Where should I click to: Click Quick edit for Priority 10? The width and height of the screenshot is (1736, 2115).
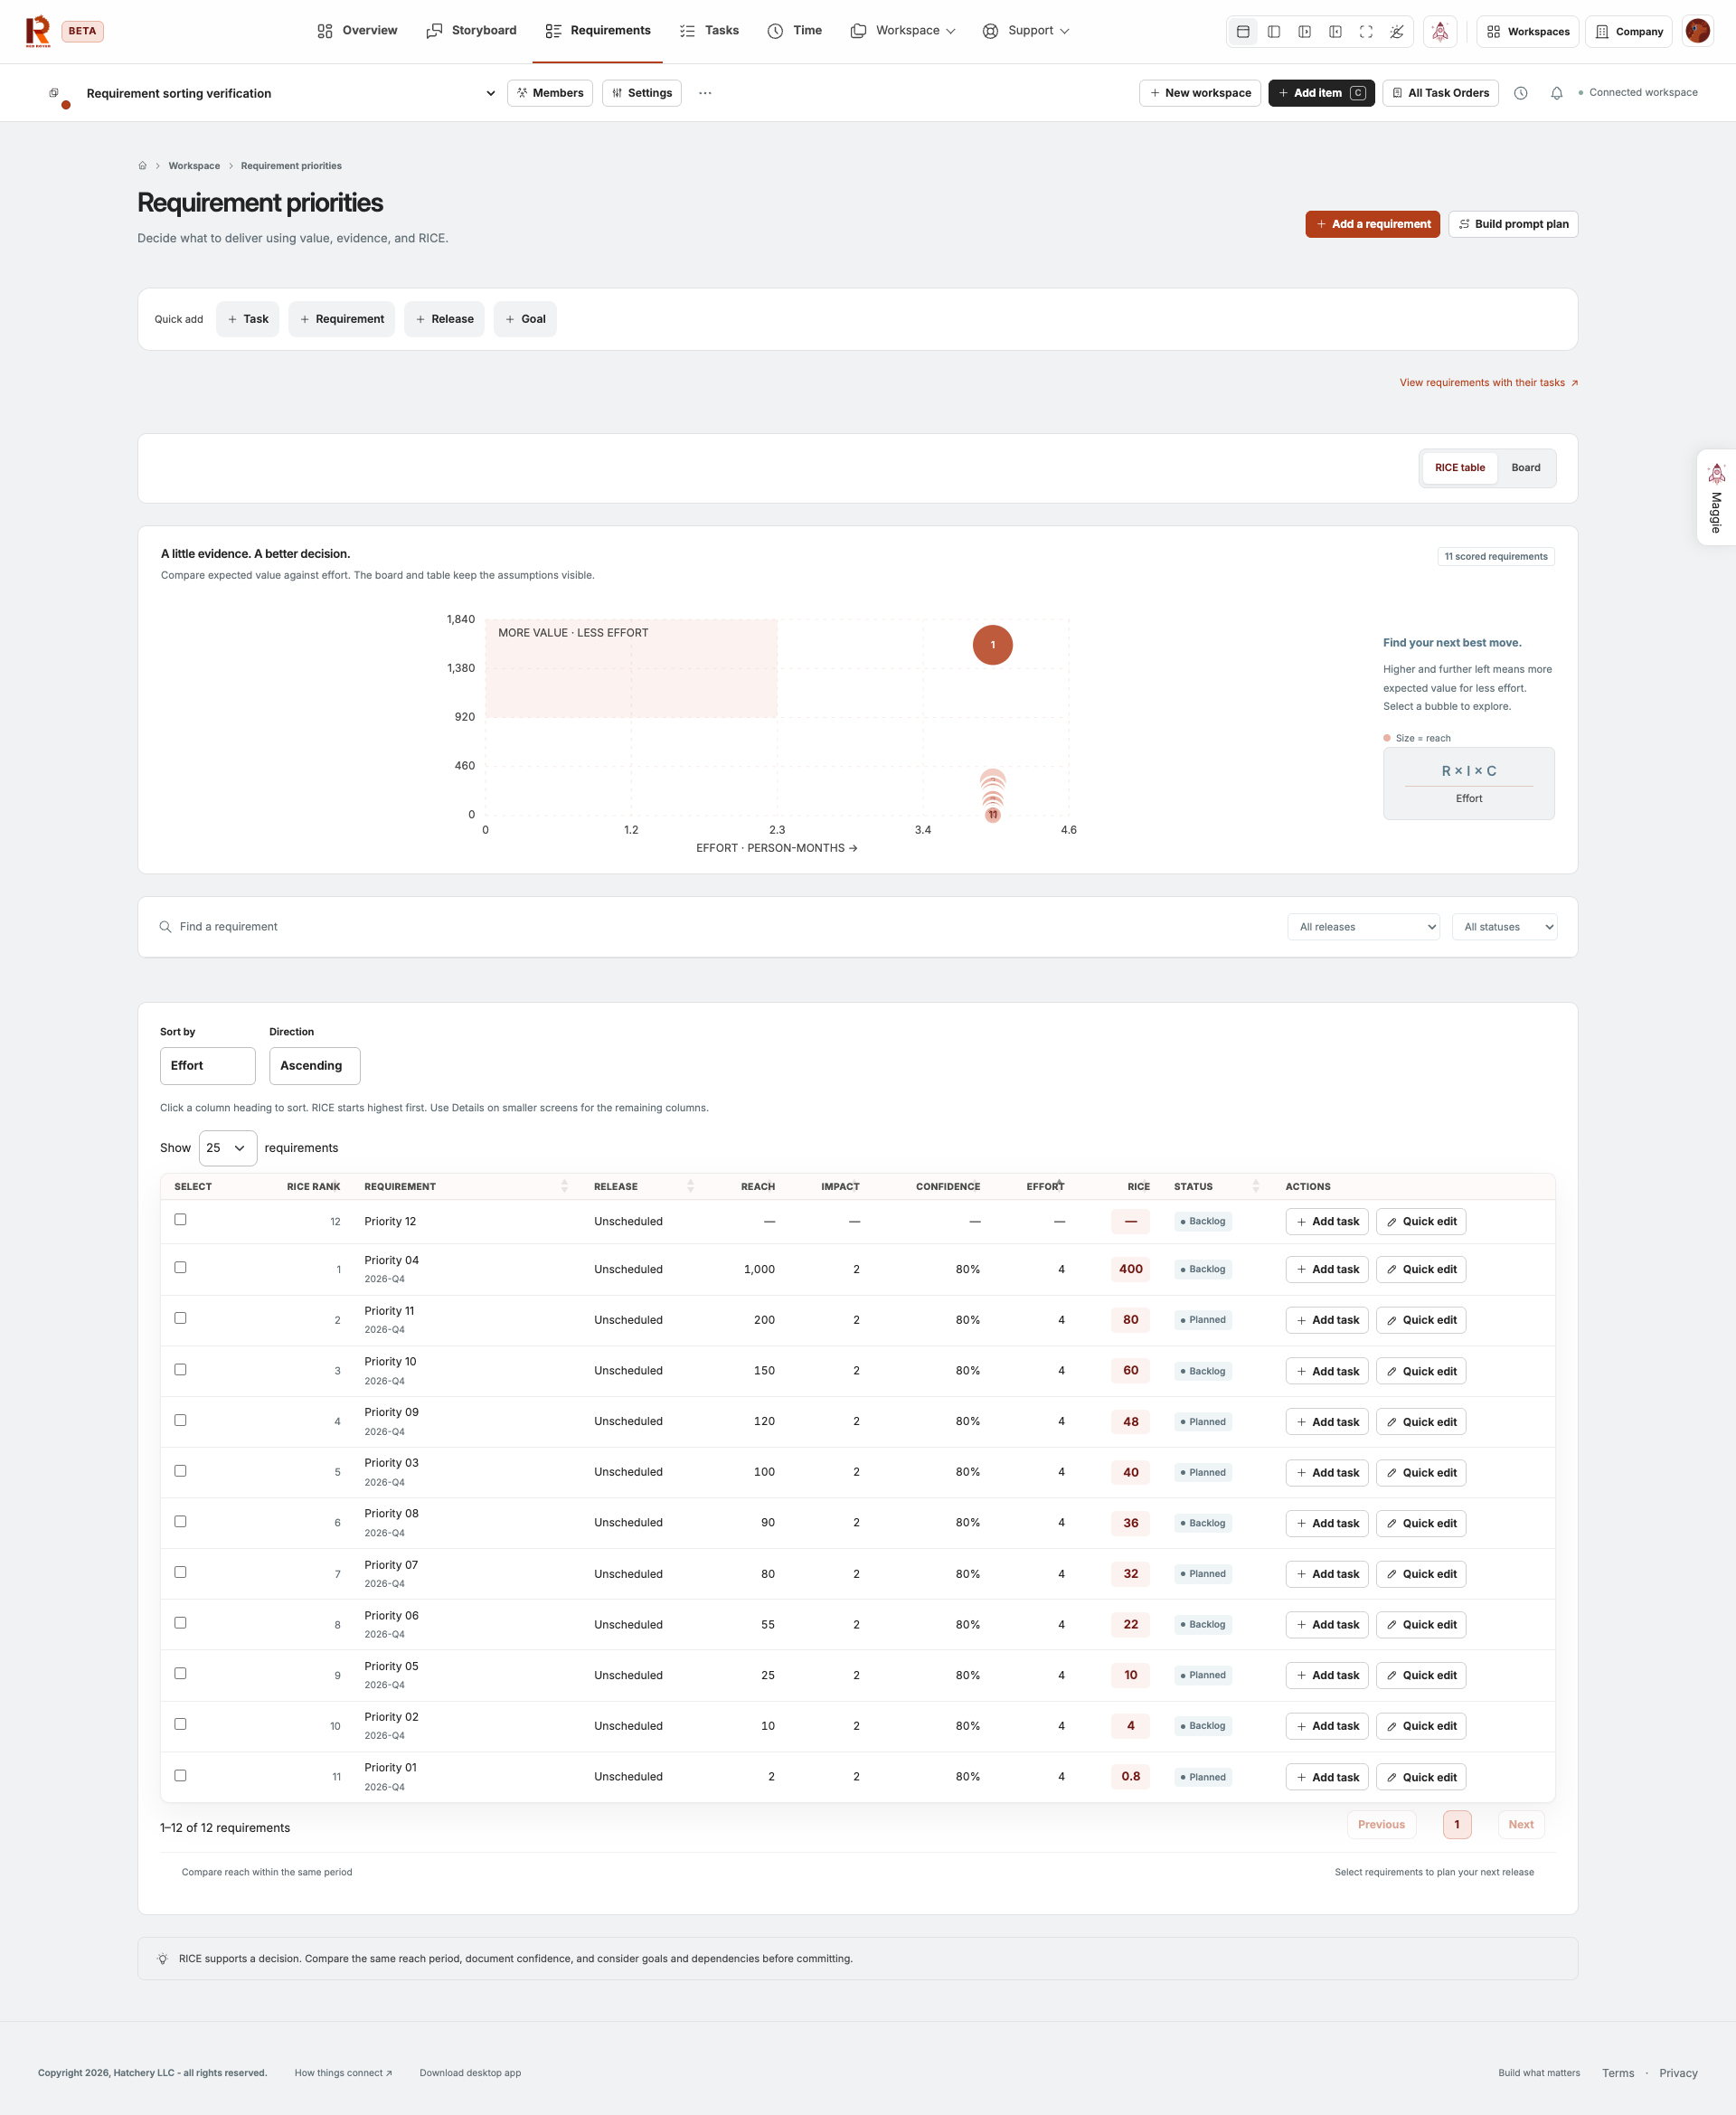pyautogui.click(x=1421, y=1371)
